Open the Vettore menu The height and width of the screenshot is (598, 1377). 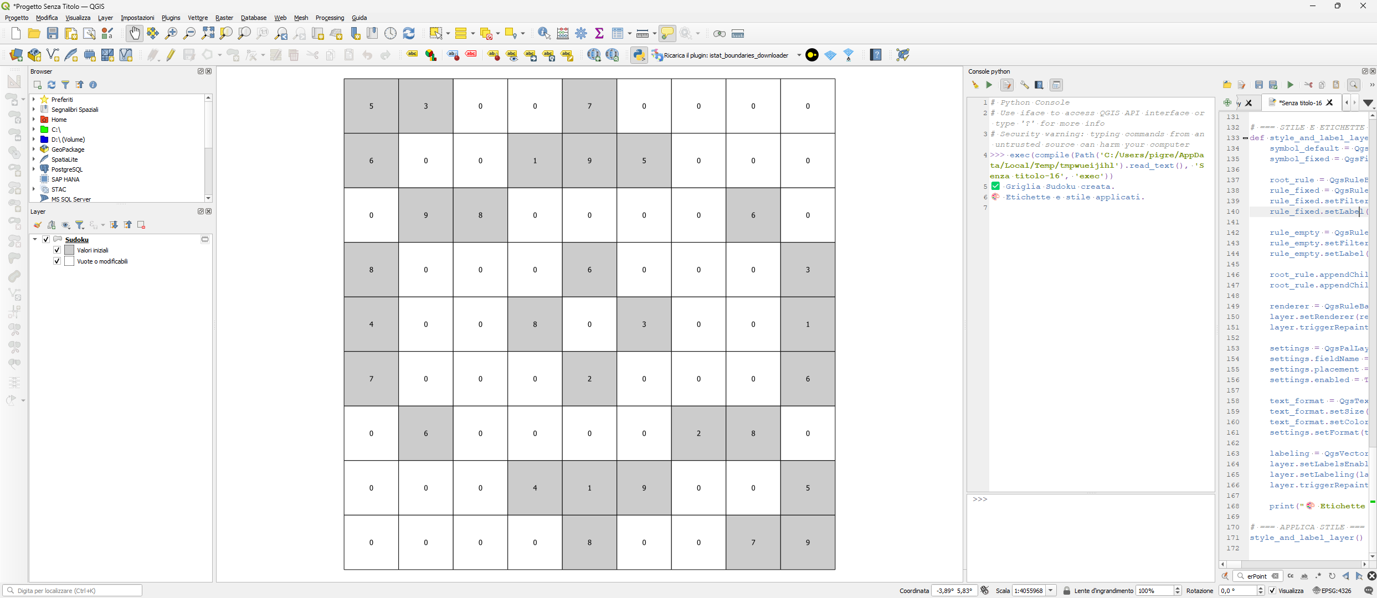click(x=198, y=18)
